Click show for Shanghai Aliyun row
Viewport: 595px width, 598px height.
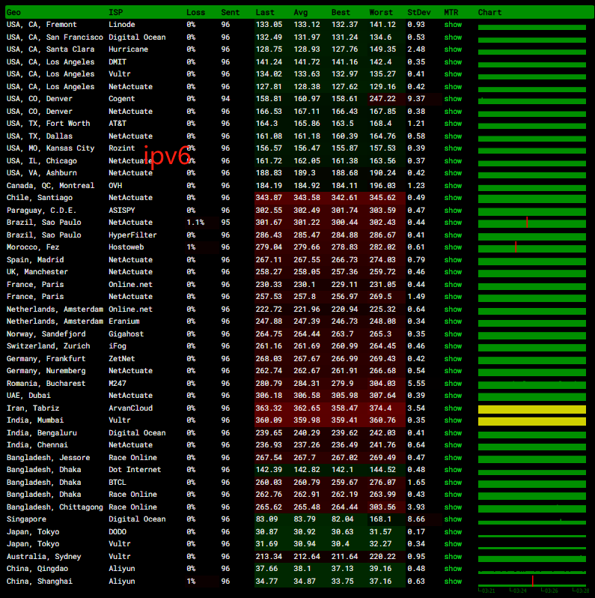[x=453, y=582]
